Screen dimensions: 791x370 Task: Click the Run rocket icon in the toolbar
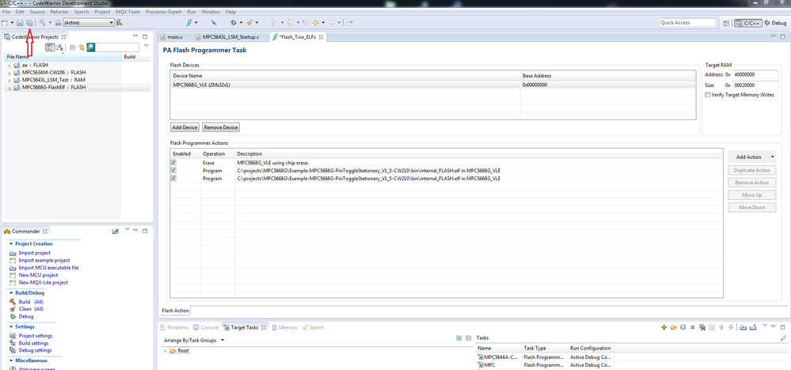pyautogui.click(x=249, y=23)
